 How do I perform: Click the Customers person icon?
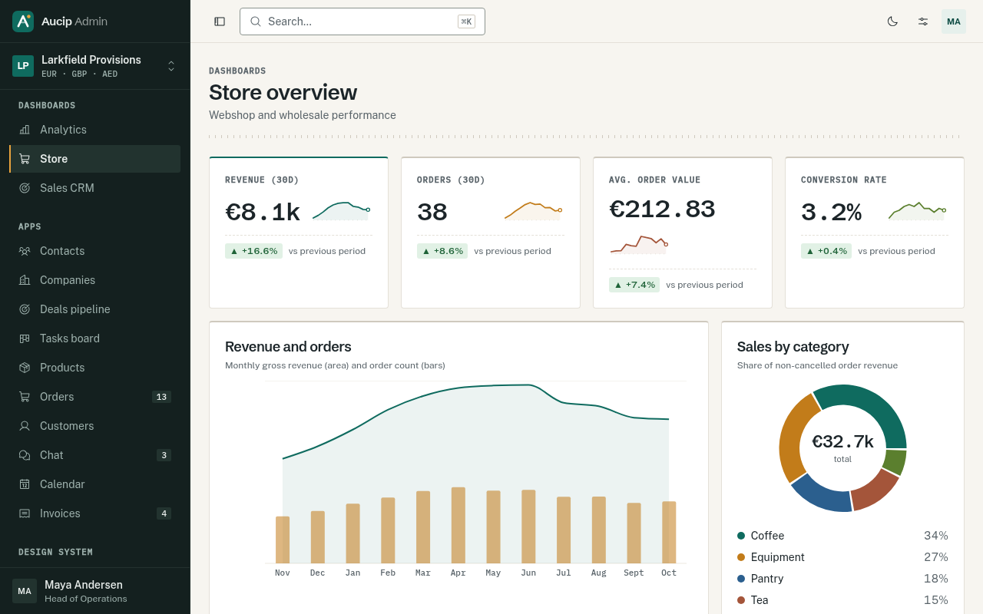25,426
